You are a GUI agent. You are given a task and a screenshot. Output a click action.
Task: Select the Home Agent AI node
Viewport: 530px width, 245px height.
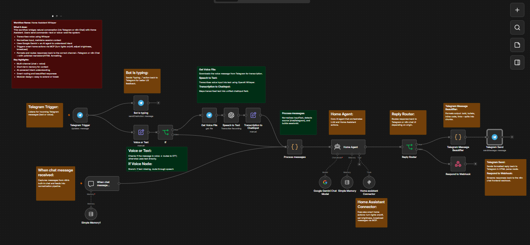coord(348,147)
